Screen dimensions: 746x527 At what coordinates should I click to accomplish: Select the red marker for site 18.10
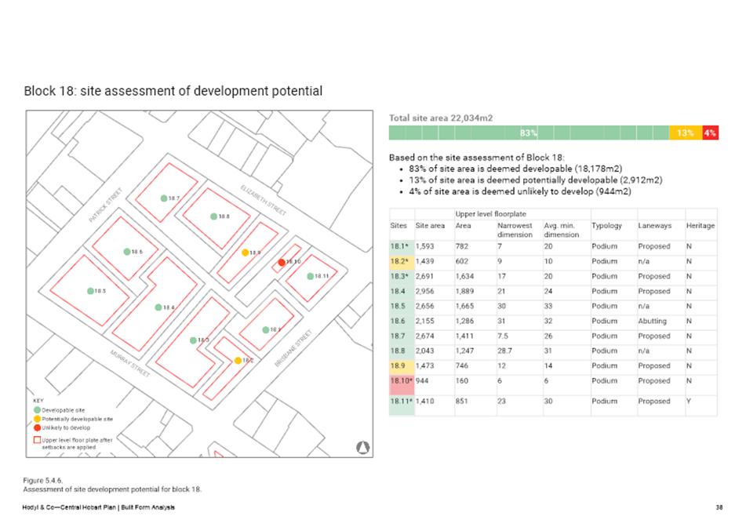pos(282,262)
